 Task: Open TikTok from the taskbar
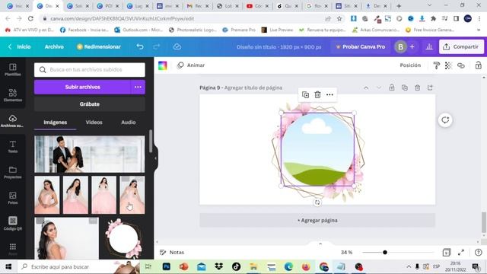coord(236,266)
